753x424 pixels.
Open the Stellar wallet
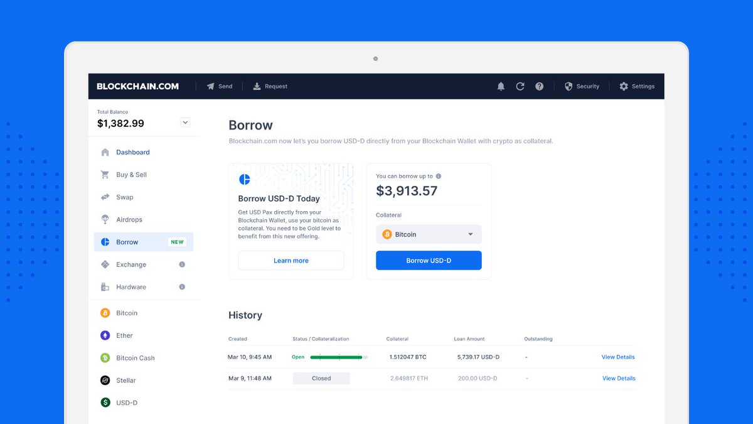point(105,380)
